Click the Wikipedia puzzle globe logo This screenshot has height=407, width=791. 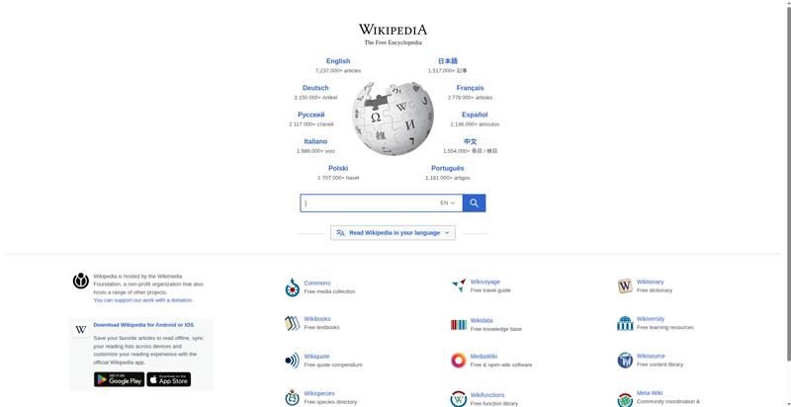(x=393, y=119)
